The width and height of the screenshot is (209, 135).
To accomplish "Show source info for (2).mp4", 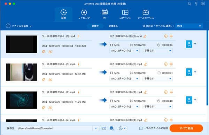I will pyautogui.click(x=78, y=92).
